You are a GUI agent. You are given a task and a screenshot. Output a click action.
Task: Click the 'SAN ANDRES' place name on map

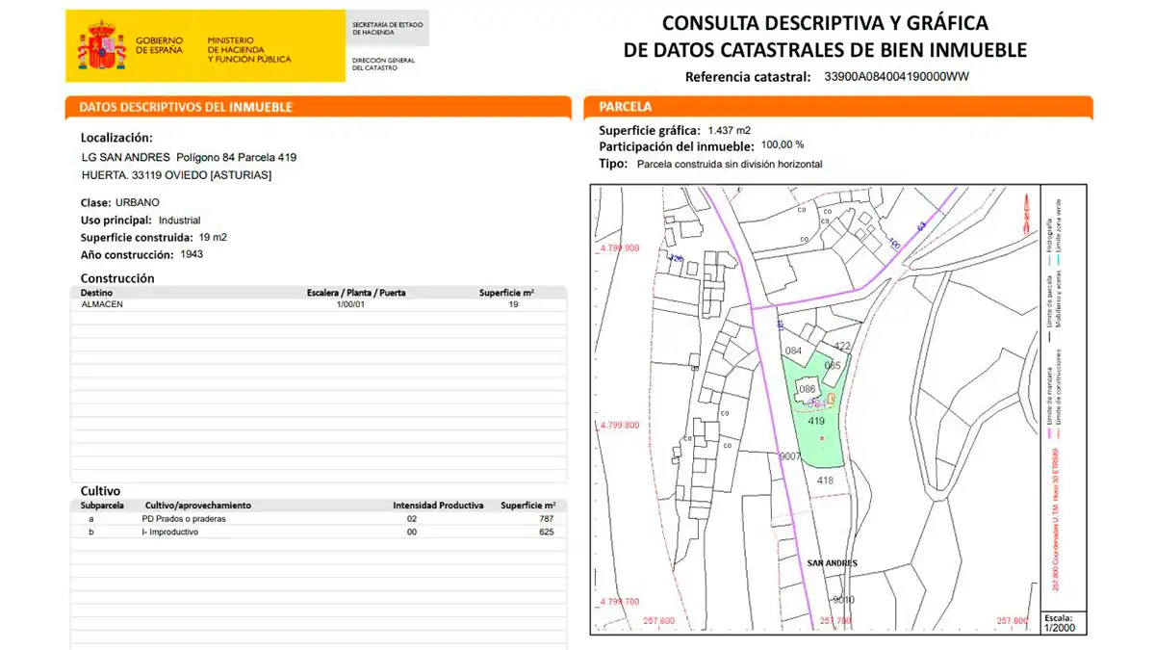click(833, 563)
